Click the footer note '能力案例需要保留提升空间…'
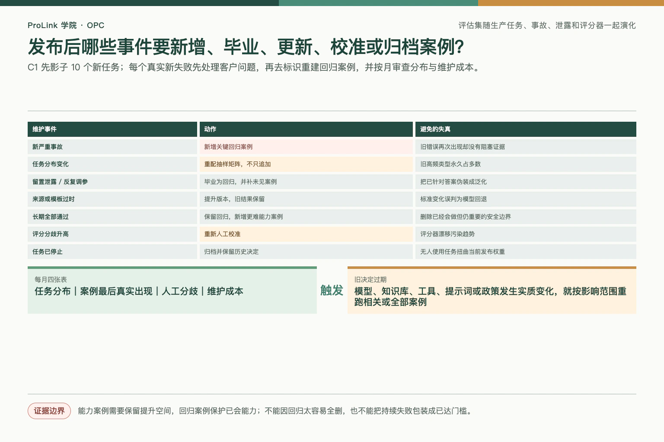Image resolution: width=664 pixels, height=442 pixels. pos(275,411)
